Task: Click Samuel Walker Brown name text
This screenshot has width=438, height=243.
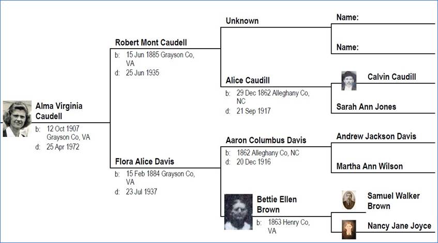Action: pos(394,201)
